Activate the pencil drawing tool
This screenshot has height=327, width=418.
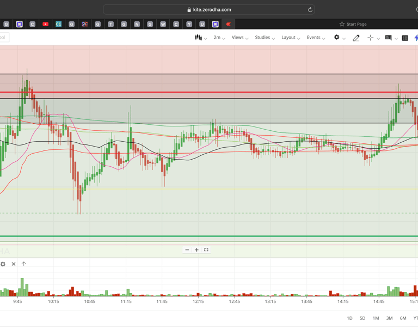click(x=356, y=38)
